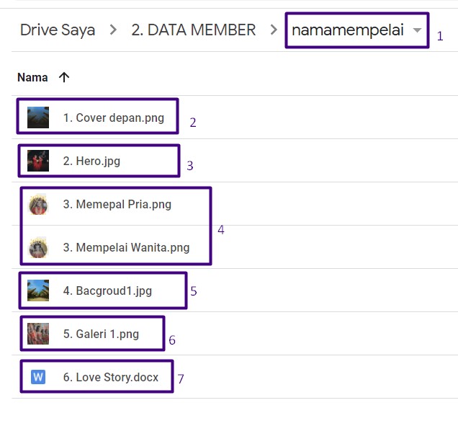Open the namamempelai folder dropdown arrow
This screenshot has width=458, height=426.
(417, 30)
